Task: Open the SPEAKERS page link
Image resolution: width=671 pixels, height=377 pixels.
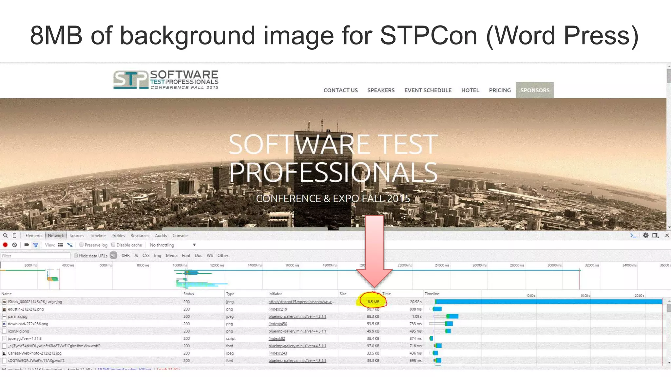Action: click(x=381, y=90)
